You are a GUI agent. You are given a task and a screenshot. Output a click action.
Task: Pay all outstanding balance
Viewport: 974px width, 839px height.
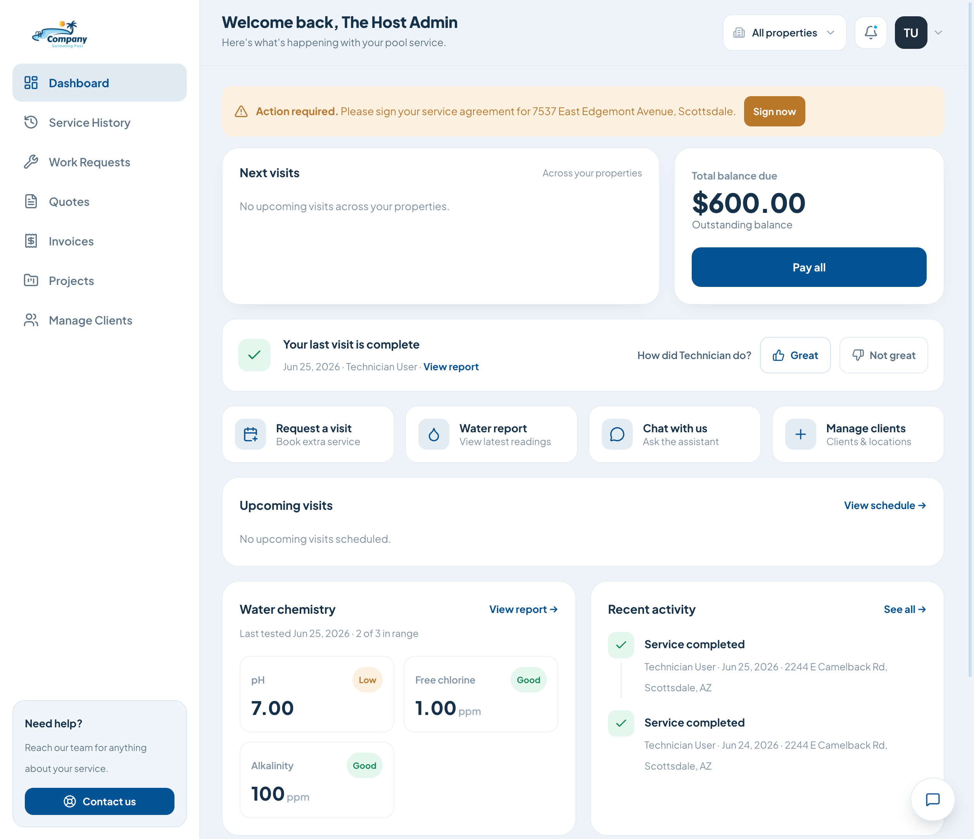pyautogui.click(x=808, y=267)
